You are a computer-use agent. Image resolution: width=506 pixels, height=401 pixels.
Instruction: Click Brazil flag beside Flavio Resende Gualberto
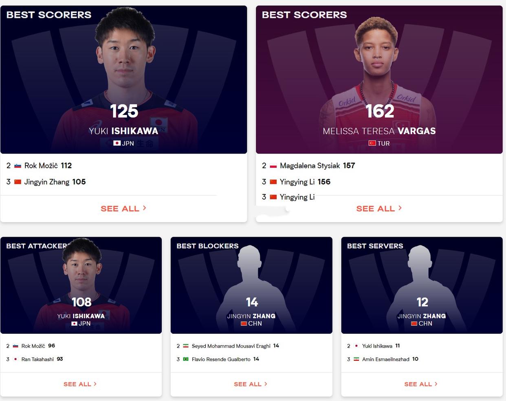click(x=186, y=359)
